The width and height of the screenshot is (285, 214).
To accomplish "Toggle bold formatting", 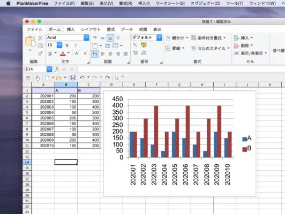I will click(67, 45).
